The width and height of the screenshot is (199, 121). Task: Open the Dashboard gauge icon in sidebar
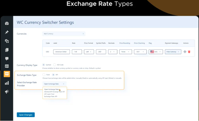(x=7, y=24)
